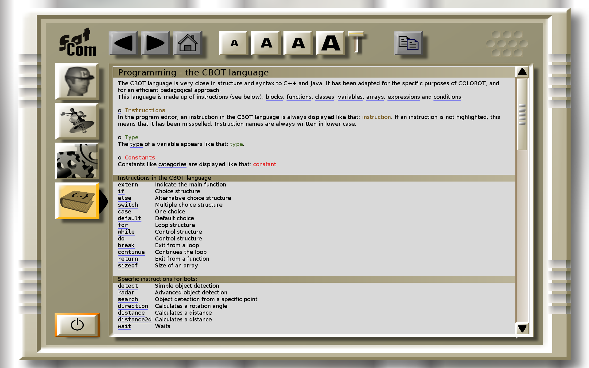Click the copy documents icon button
This screenshot has width=589, height=368.
pos(409,43)
